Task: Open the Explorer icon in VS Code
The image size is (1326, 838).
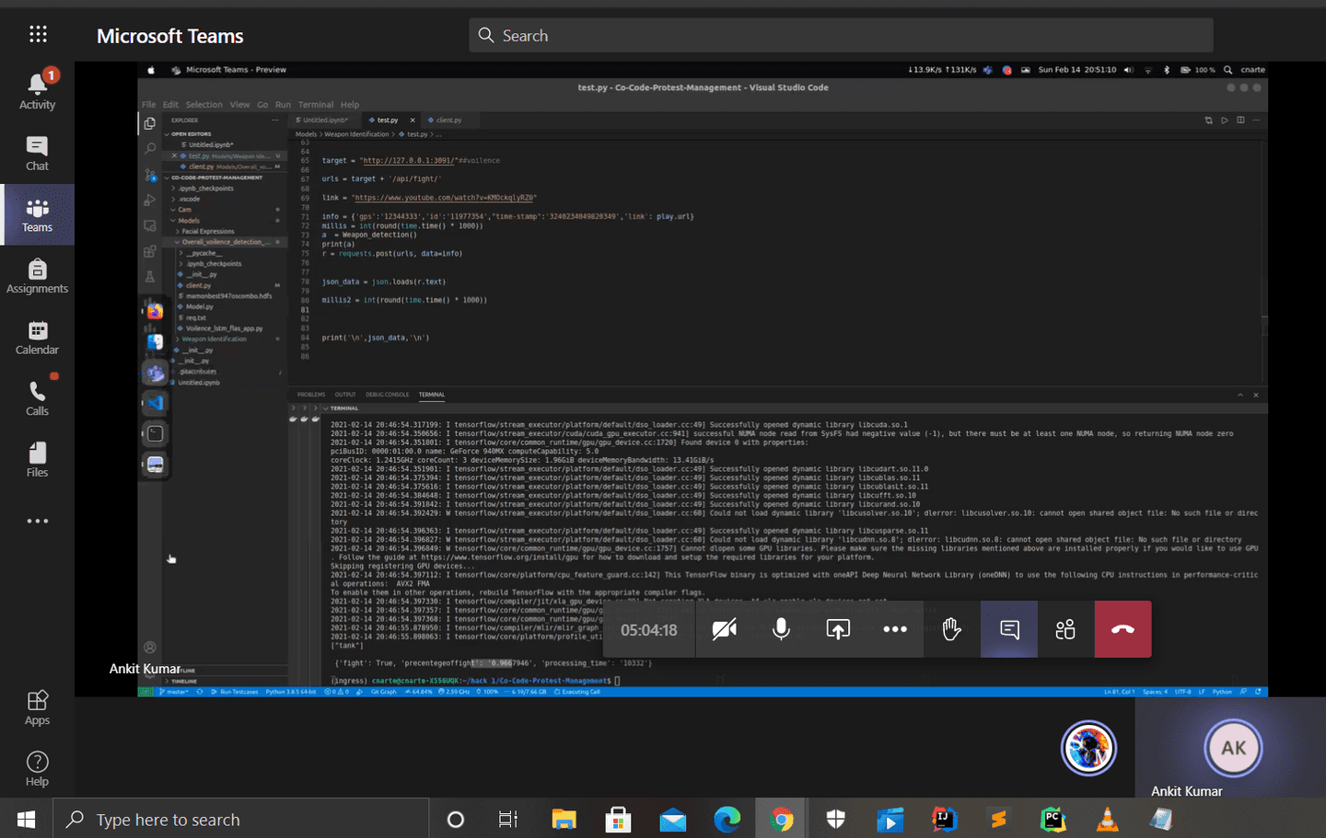Action: (x=150, y=123)
